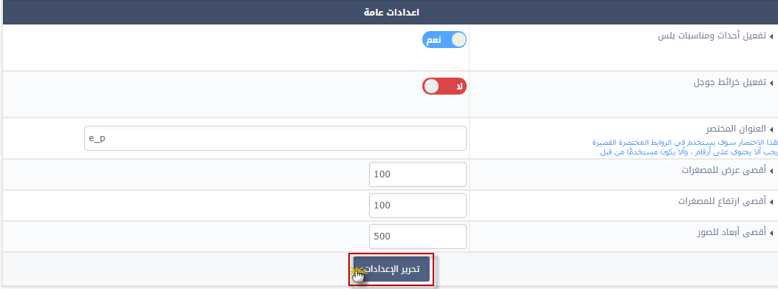Enable the red لا switch for خرائط جوجل
This screenshot has width=778, height=289.
(444, 86)
